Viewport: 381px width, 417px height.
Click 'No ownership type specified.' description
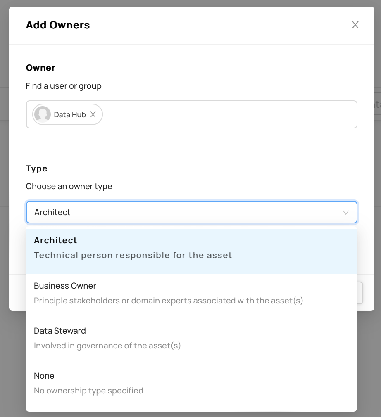89,391
